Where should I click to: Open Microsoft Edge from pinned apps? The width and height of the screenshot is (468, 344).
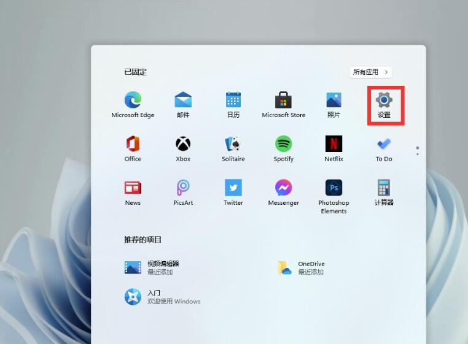133,105
